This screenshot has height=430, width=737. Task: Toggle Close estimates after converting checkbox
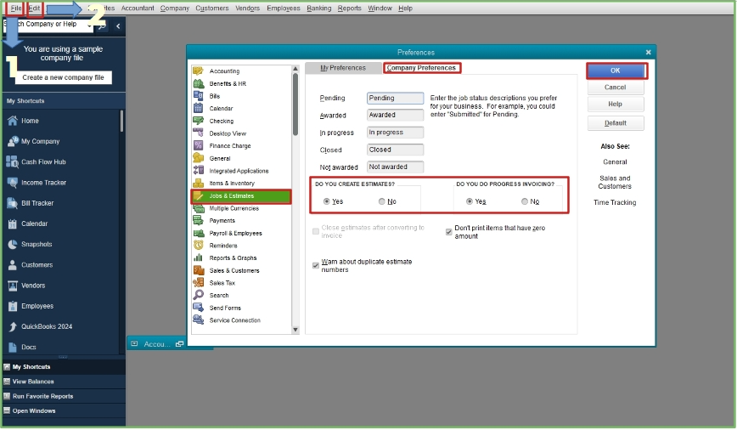pyautogui.click(x=316, y=231)
